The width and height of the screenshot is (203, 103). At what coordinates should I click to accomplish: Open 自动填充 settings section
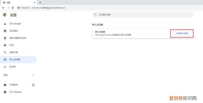18,31
